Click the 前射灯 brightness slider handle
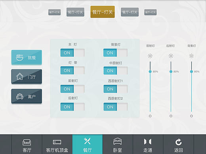Viewport: 206px width, 154px height. [150, 71]
